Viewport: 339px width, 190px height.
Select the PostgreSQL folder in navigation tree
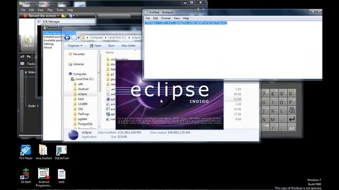click(x=83, y=124)
